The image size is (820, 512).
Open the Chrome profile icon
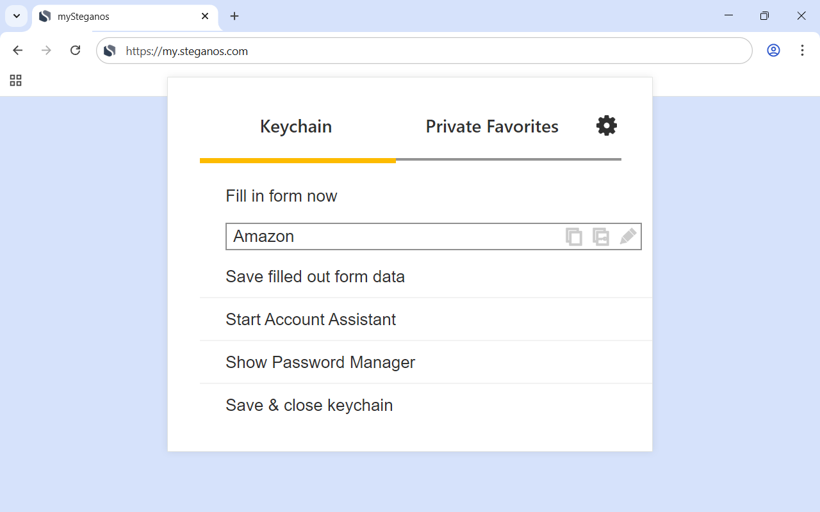click(773, 51)
